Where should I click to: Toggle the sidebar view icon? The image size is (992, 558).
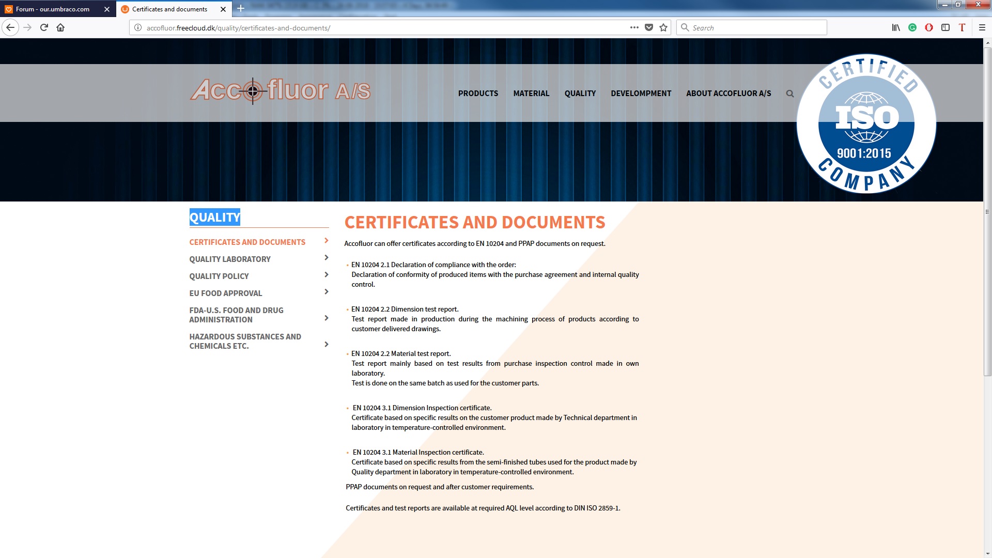coord(946,27)
